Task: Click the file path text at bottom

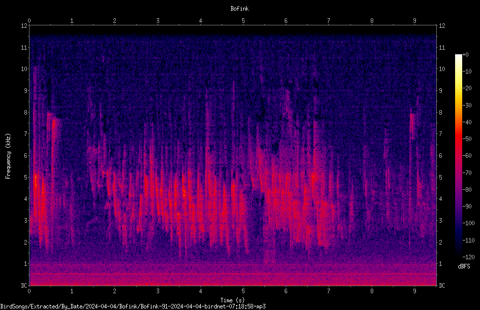Action: pos(133,306)
